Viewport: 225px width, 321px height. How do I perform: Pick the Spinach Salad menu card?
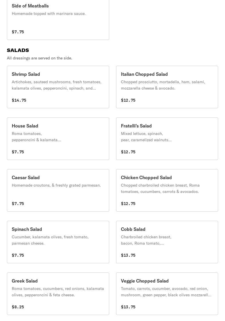tap(58, 242)
